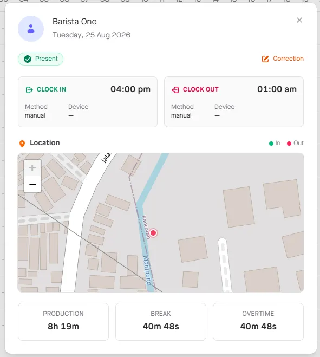Click the CLOCK IN label

[x=51, y=89]
